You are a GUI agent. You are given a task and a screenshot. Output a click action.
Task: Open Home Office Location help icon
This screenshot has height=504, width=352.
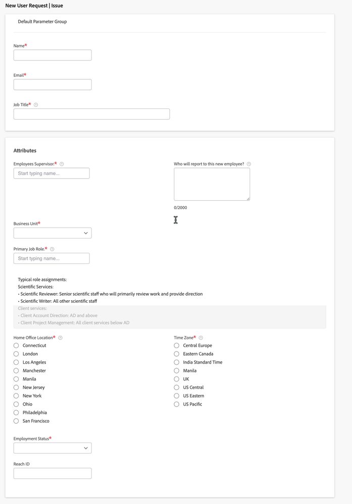coord(60,338)
